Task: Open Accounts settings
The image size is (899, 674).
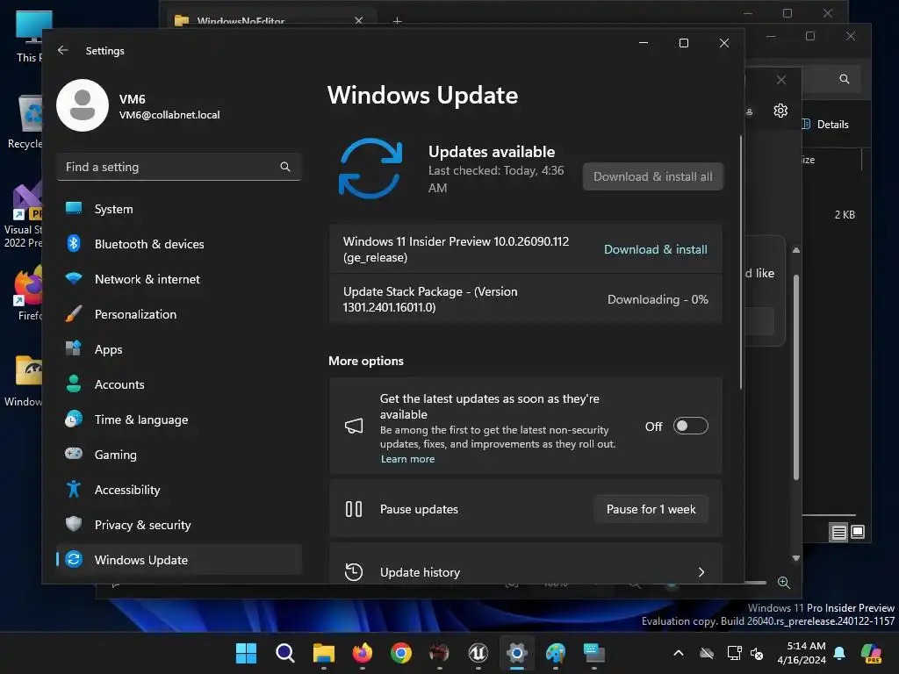Action: click(179, 384)
